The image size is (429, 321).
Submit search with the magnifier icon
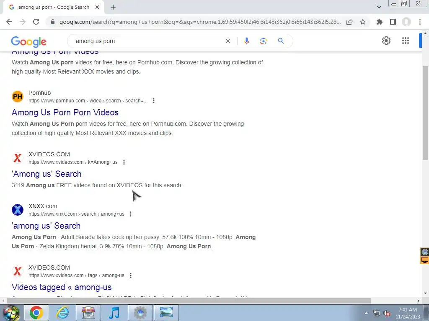tap(281, 41)
